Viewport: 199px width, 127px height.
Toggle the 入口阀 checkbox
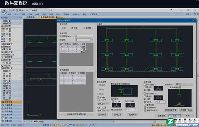113,102
